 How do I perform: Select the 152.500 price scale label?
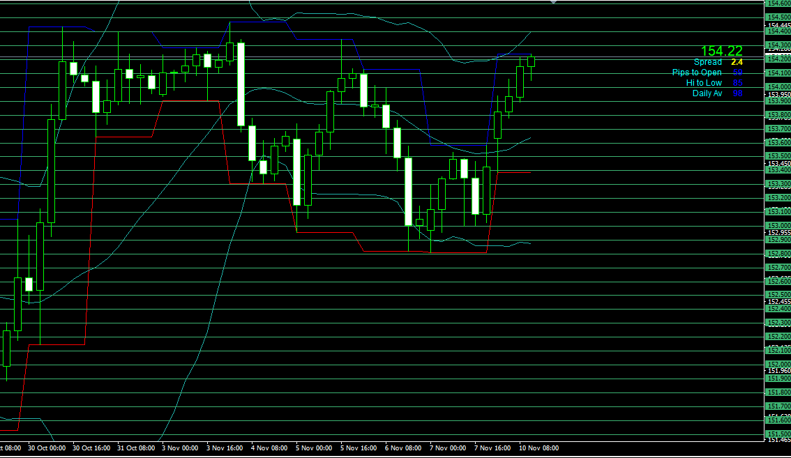point(778,295)
